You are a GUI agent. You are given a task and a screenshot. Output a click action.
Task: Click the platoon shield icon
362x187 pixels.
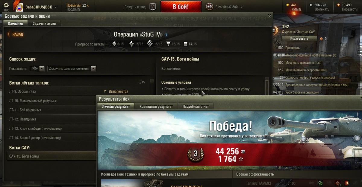[153, 7]
